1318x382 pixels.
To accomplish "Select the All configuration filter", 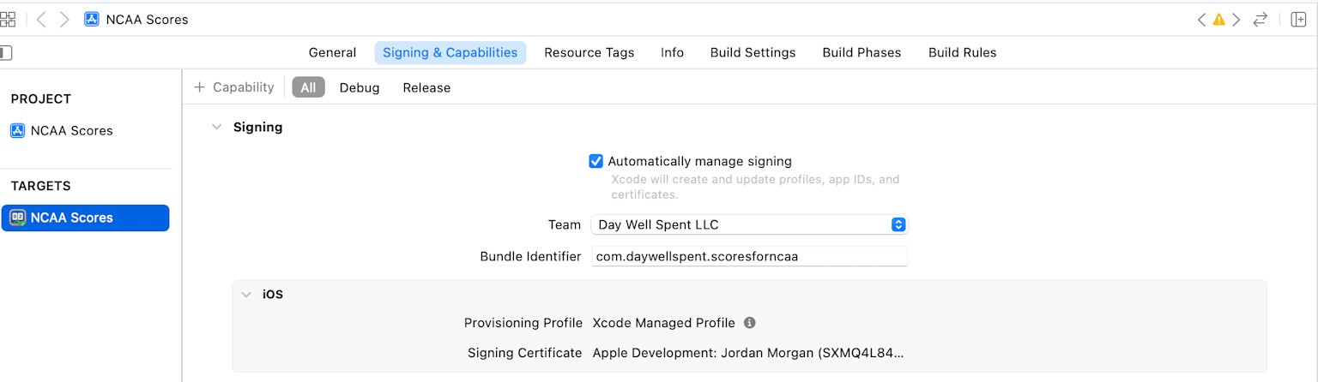I will coord(308,87).
